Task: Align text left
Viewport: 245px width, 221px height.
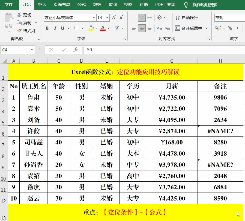Action: click(x=134, y=28)
